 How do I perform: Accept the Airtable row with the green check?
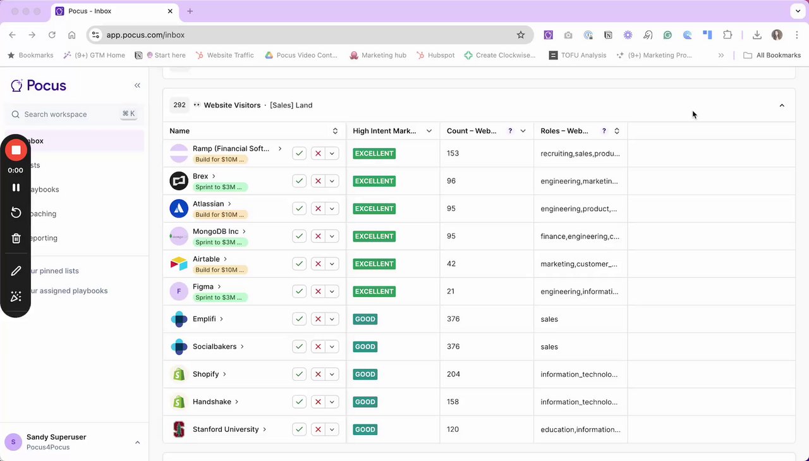(x=300, y=264)
